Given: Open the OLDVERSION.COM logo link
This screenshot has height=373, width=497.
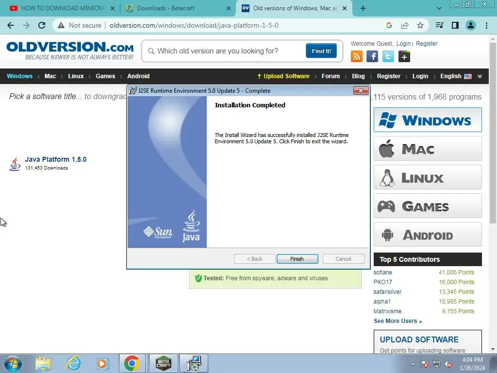Looking at the screenshot, I should coord(70,51).
